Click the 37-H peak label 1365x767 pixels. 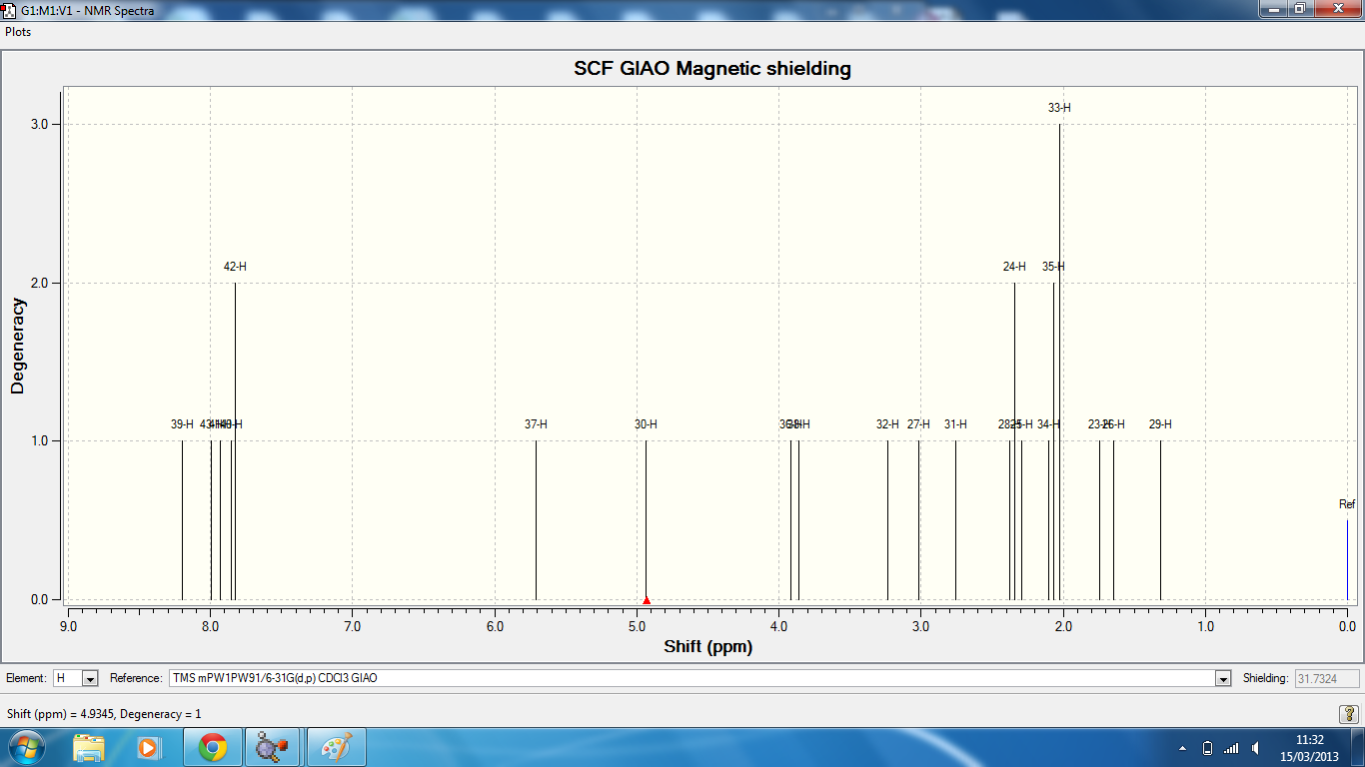[x=536, y=424]
